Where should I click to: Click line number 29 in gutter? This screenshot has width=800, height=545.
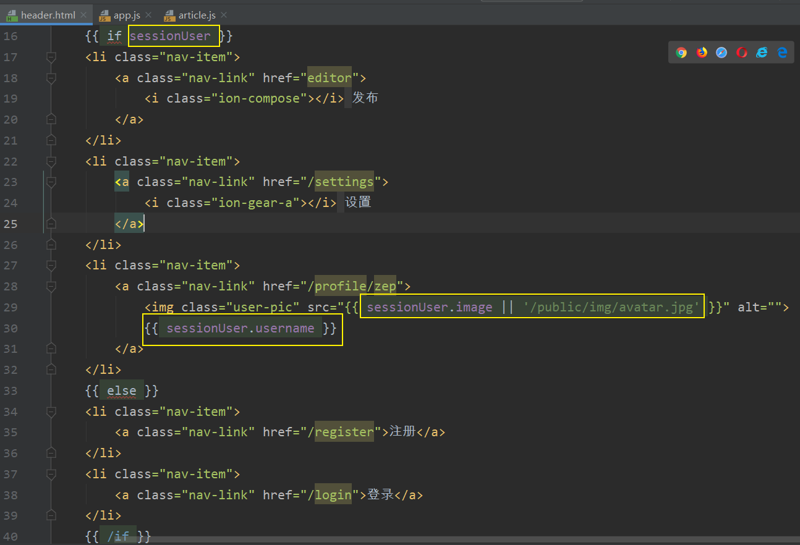click(11, 307)
